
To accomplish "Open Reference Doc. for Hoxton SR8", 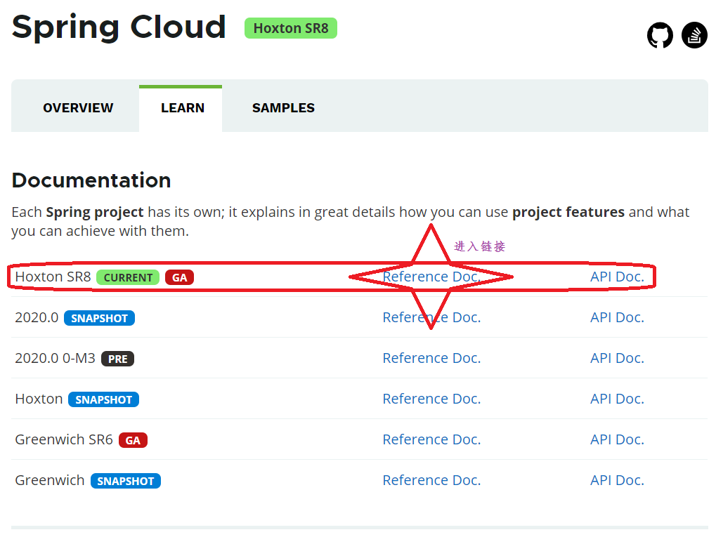I will click(431, 277).
